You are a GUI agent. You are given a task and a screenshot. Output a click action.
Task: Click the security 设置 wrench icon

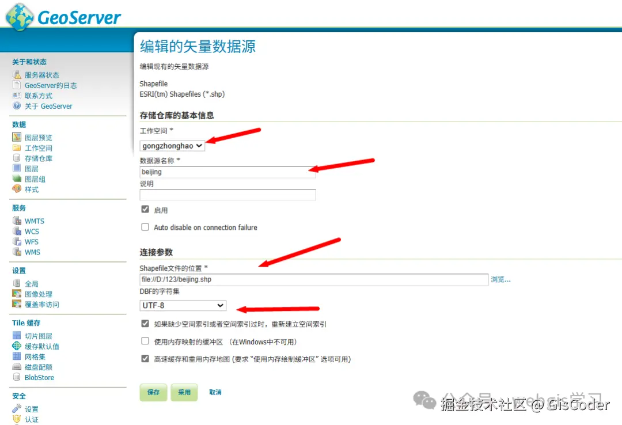[17, 409]
